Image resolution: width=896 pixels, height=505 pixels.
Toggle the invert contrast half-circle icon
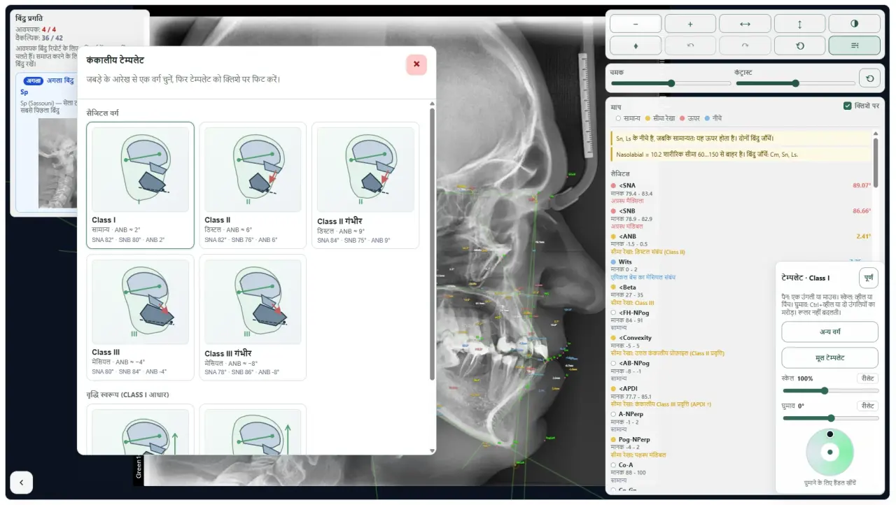click(854, 24)
